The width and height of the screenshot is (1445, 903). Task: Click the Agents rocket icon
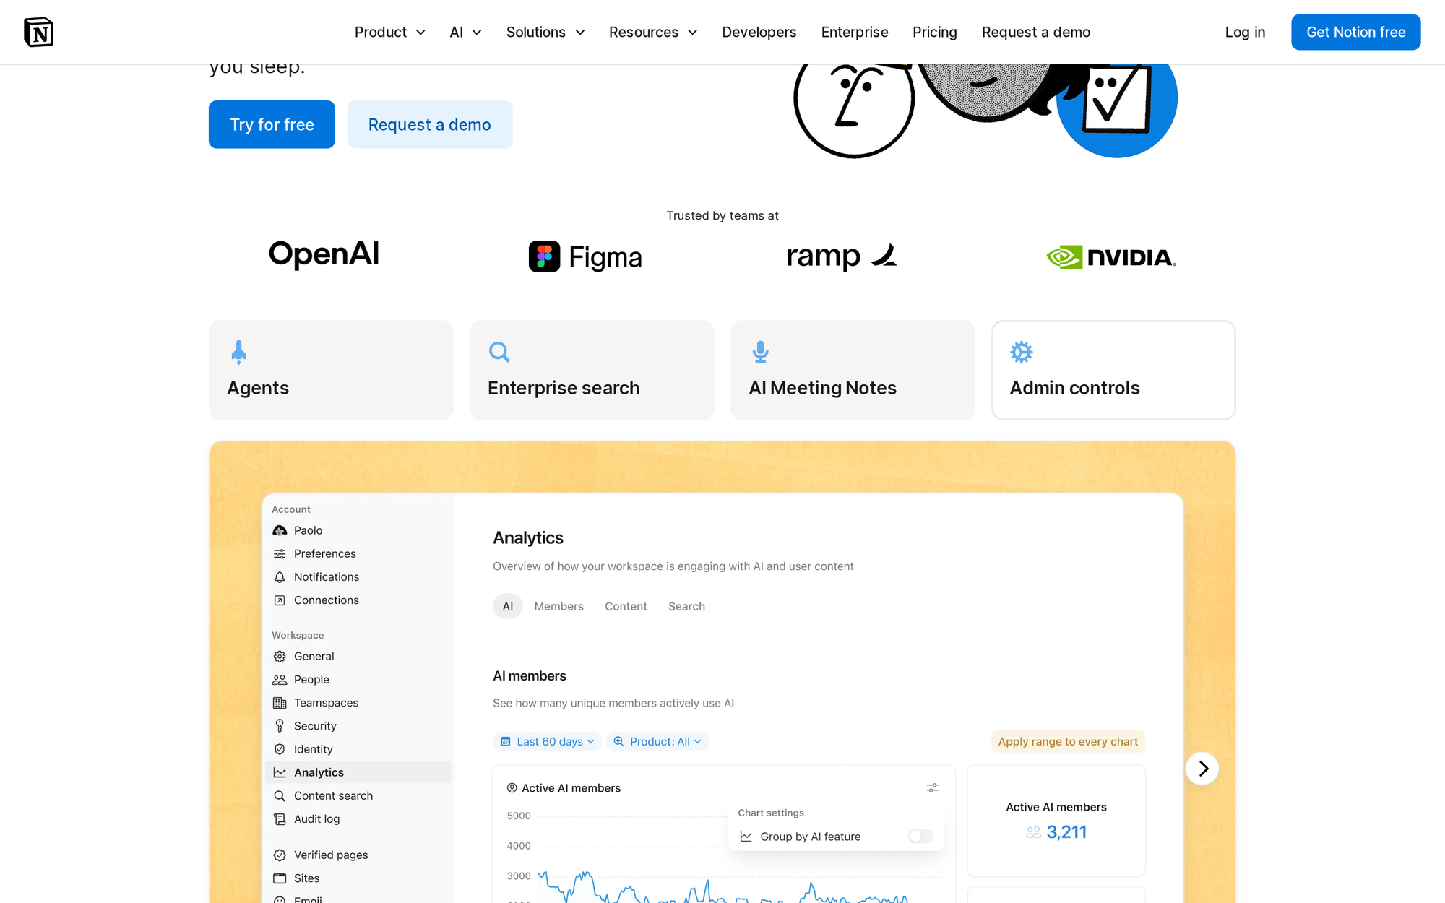coord(238,352)
